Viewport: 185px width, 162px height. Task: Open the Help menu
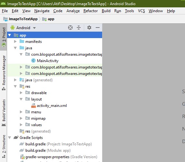(x=171, y=11)
